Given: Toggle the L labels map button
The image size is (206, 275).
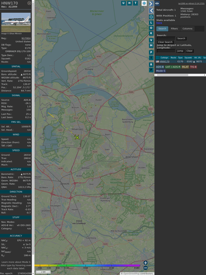Looking at the screenshot, I should pos(151,23).
